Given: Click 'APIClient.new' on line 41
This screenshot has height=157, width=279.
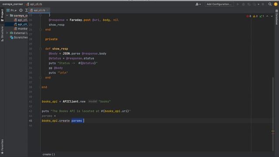Looking at the screenshot, I should click(74, 102).
